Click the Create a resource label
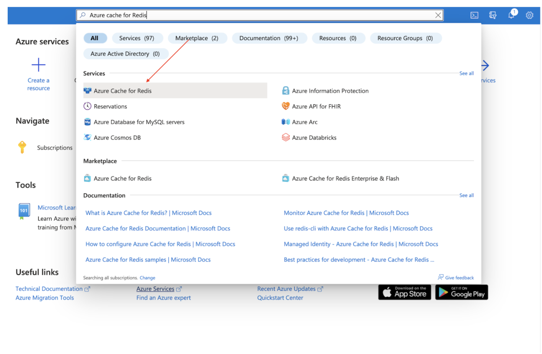Screen dimensions: 542x354 pos(38,84)
